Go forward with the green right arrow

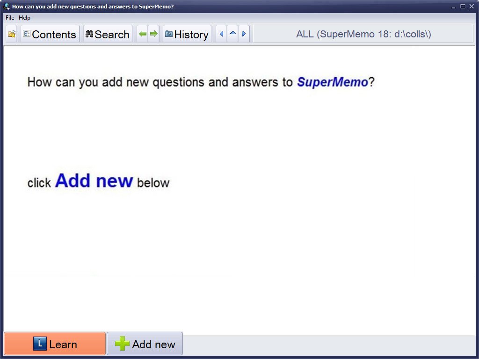(x=154, y=34)
